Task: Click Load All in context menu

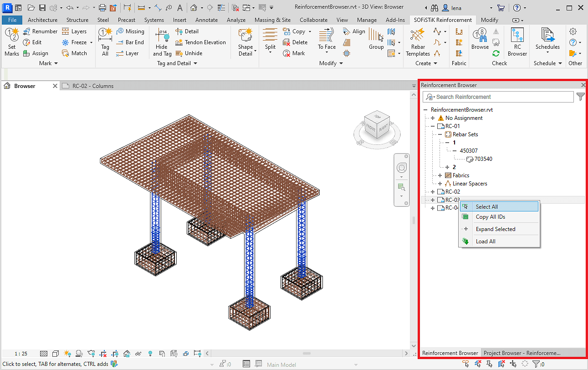Action: pos(486,242)
